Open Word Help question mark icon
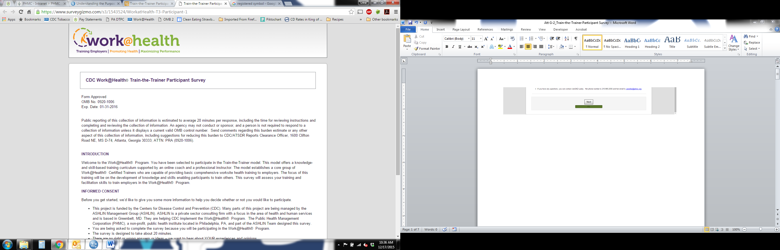This screenshot has height=250, width=780. click(x=777, y=29)
